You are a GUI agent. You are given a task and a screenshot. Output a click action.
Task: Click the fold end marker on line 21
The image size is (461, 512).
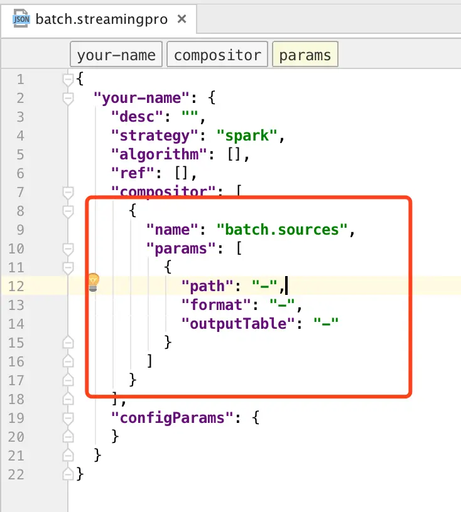68,455
